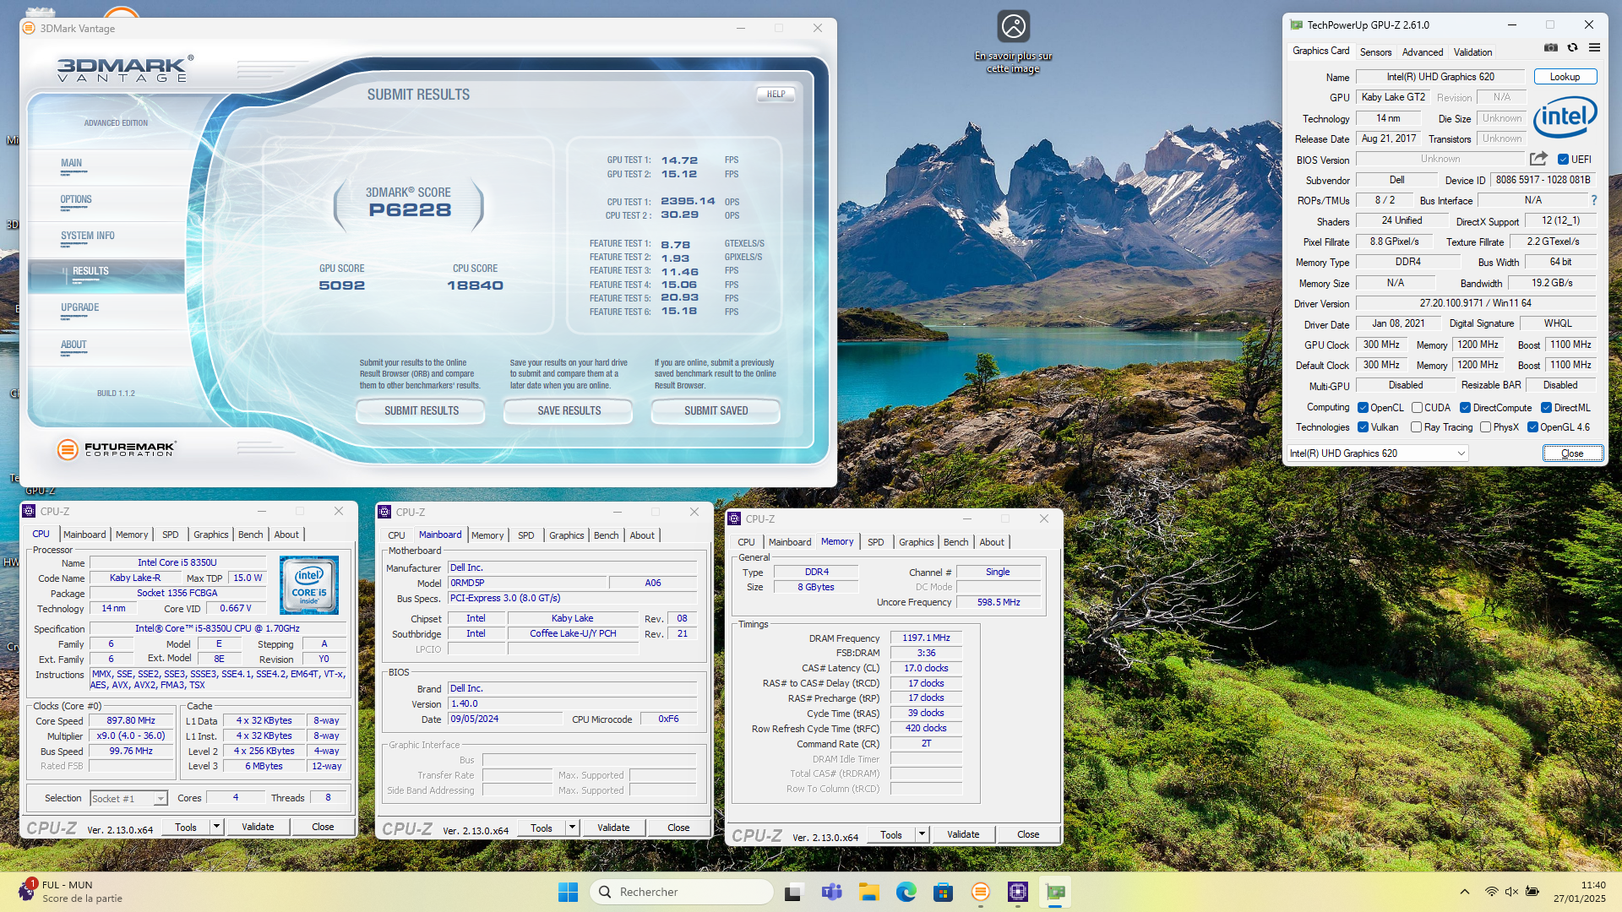Click the Intel logo in GPU-Z
Viewport: 1622px width, 912px height.
(1565, 117)
